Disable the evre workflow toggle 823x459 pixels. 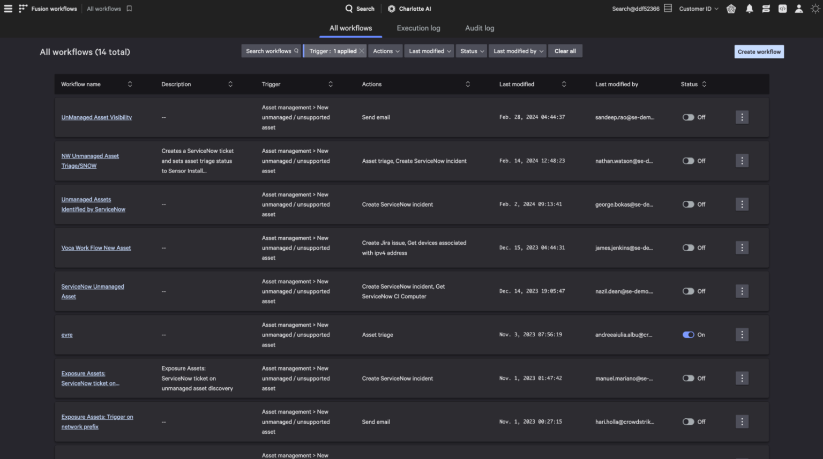coord(689,334)
